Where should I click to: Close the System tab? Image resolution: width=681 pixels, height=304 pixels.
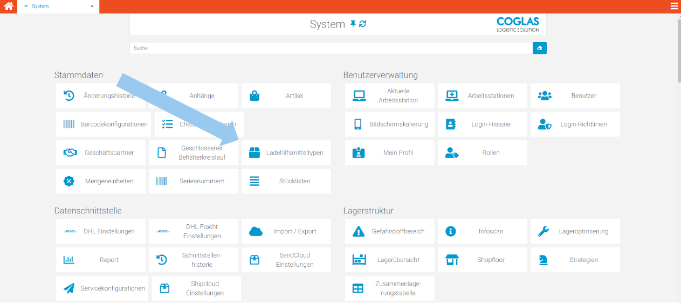coord(92,6)
